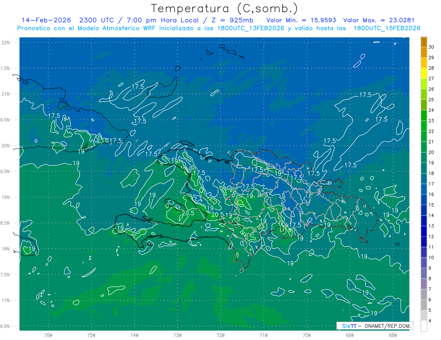
Task: Click the '69W' longitude axis label
Action: pos(350,335)
